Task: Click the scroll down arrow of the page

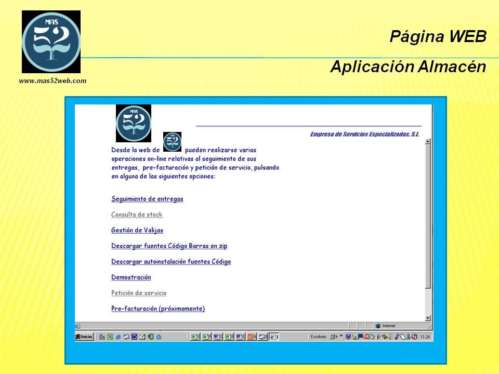Action: coord(428,318)
